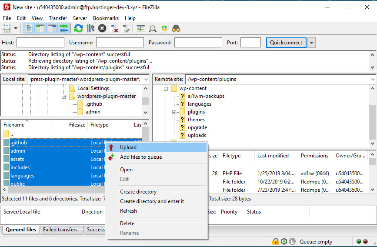Screen dimensions: 377x247
Task: Click the Quickconnect button
Action: tap(286, 43)
